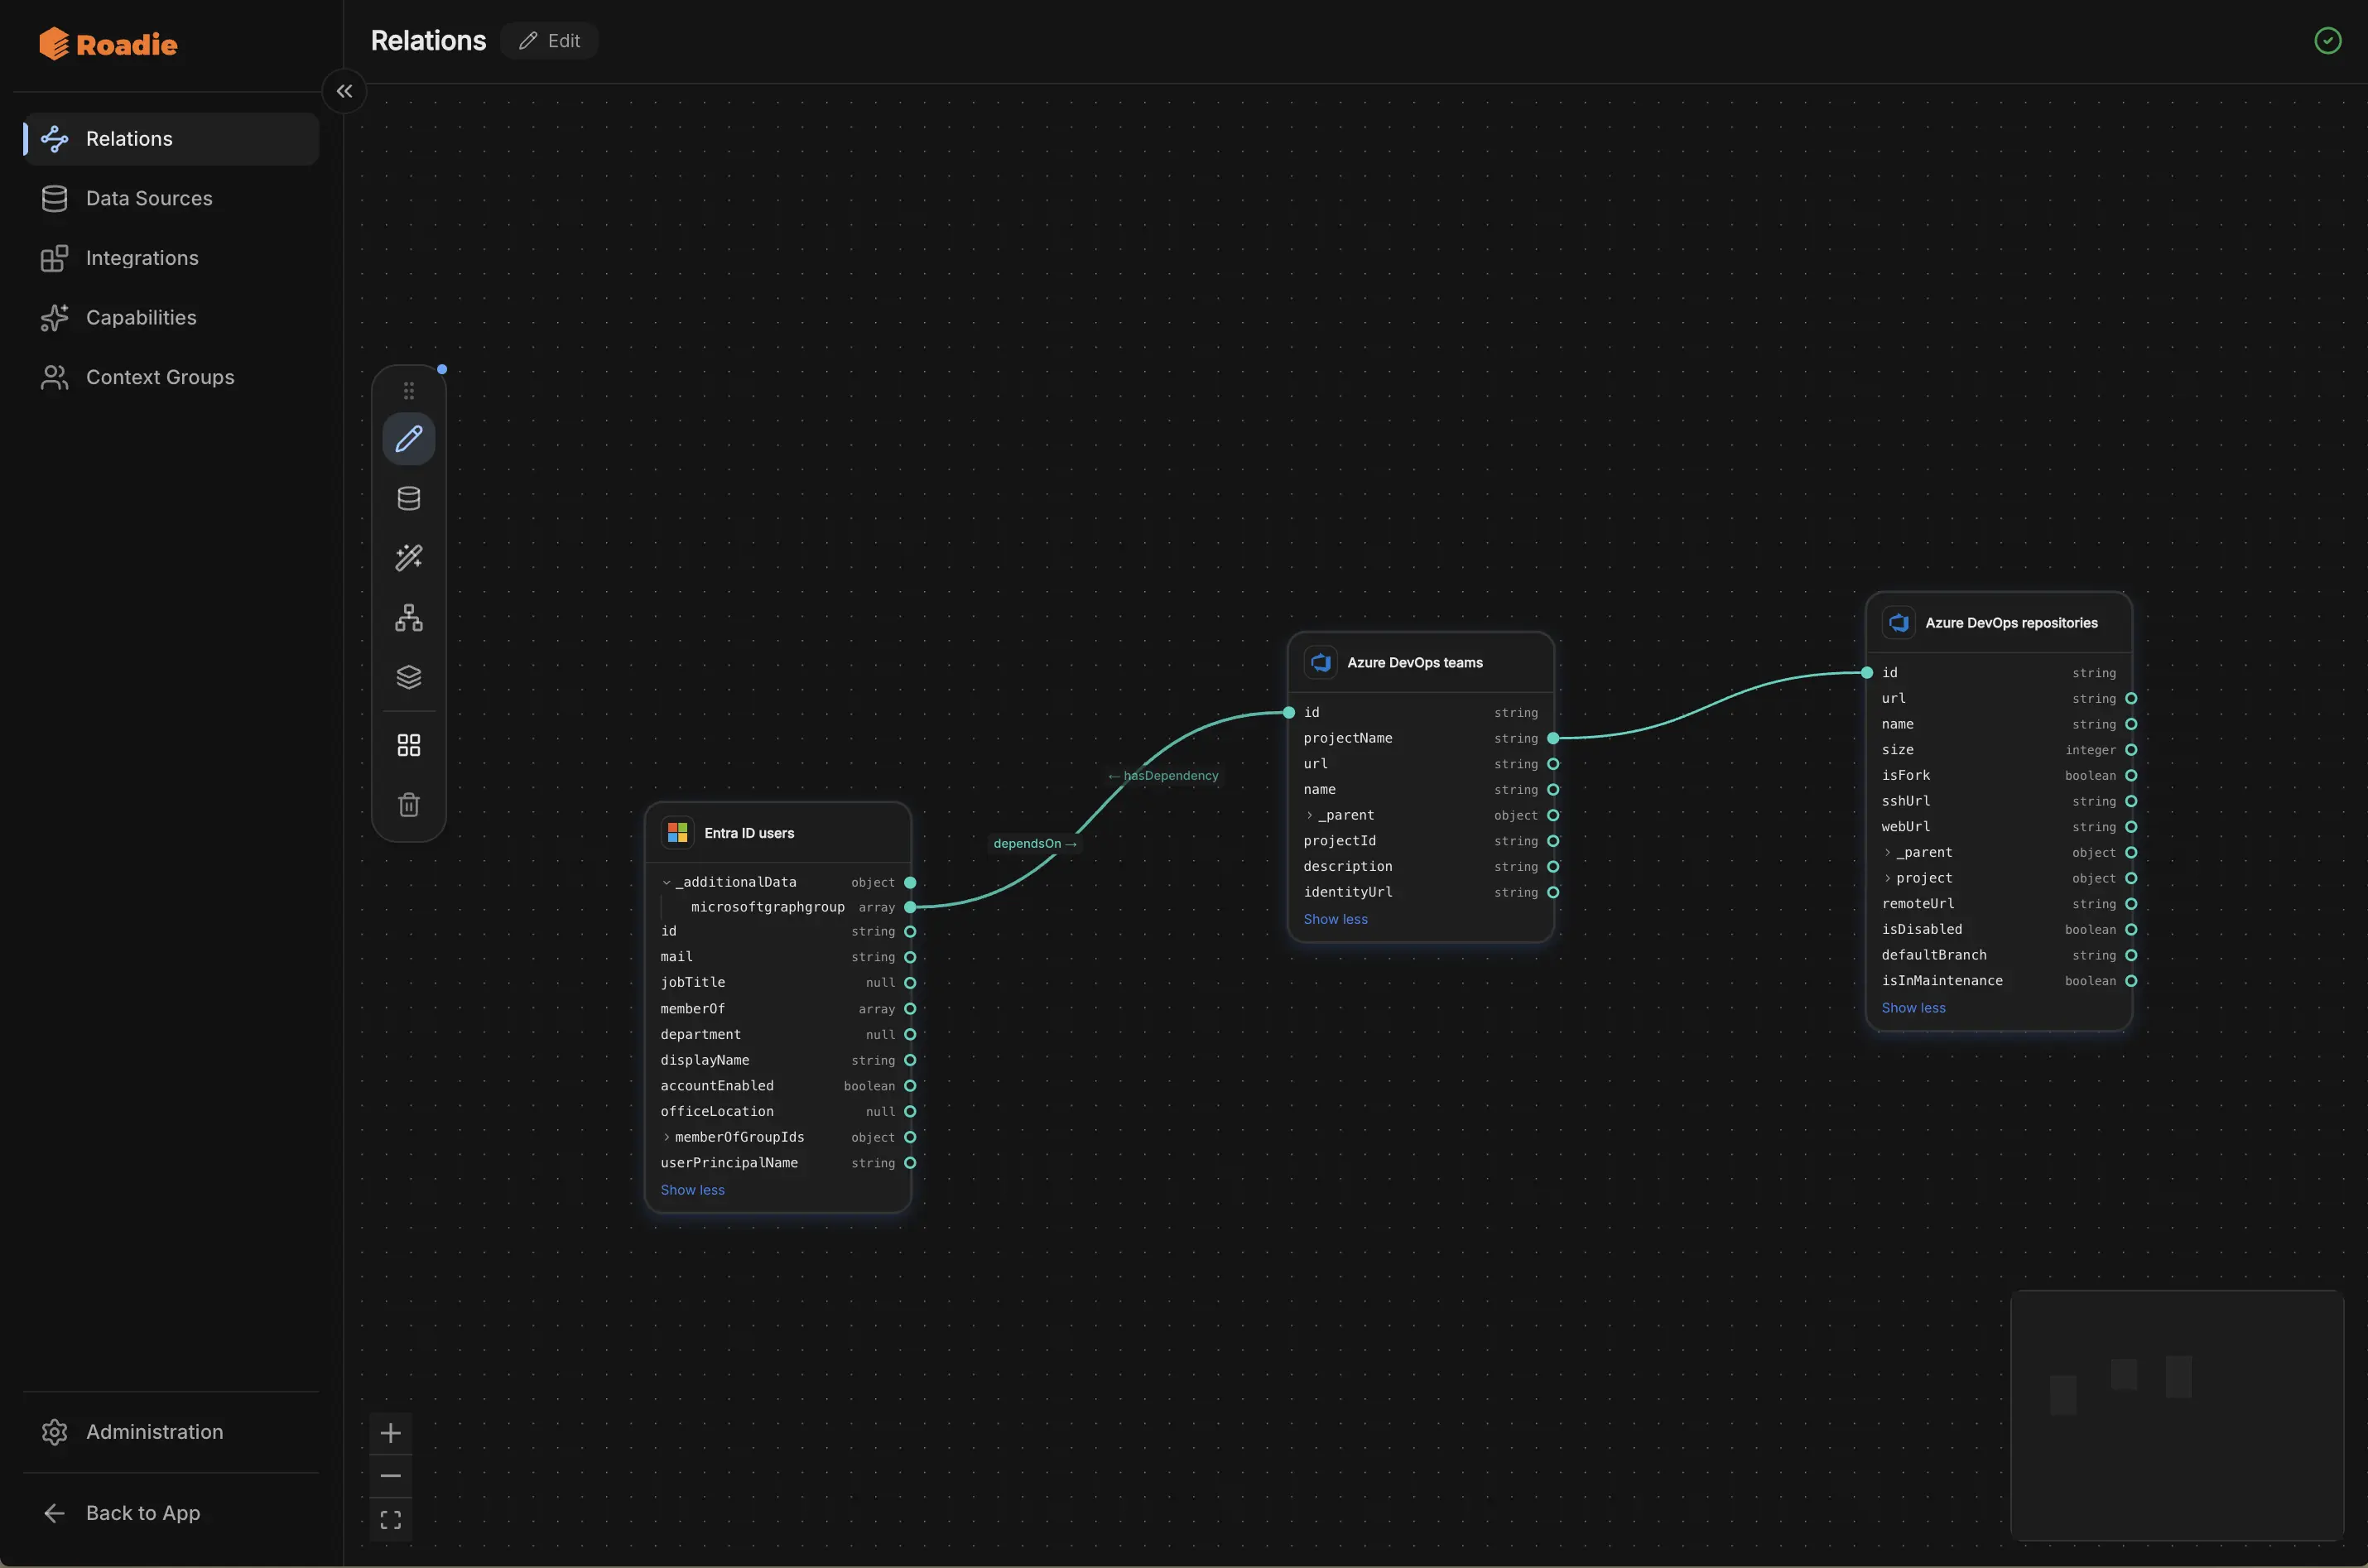
Task: Expand project field in Azure DevOps repositories
Action: [x=1888, y=878]
